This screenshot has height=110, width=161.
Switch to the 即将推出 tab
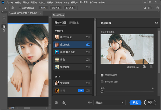74,23
